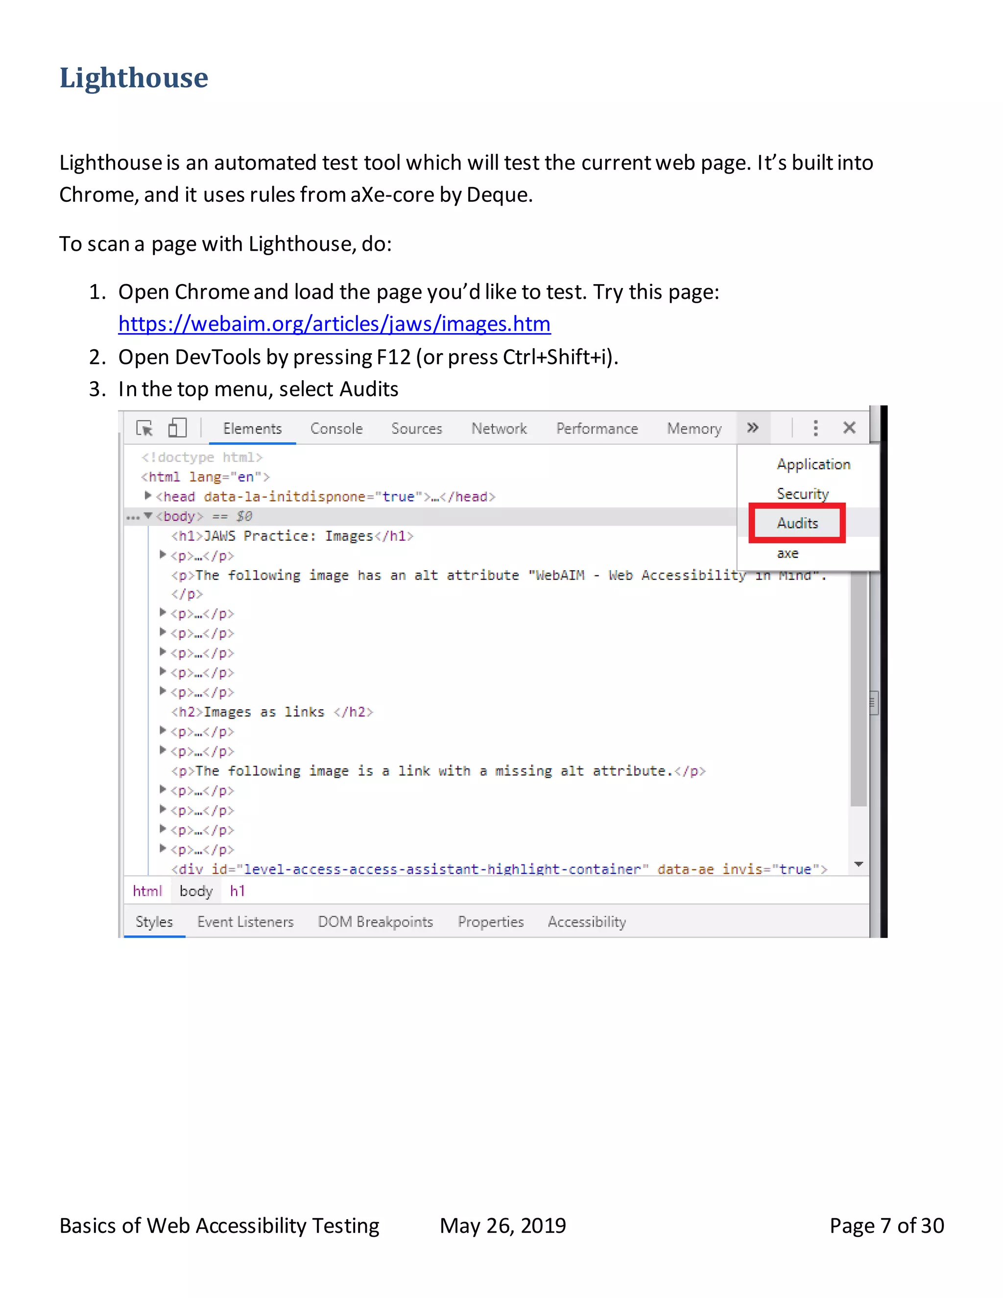The height and width of the screenshot is (1298, 1003).
Task: Choose Audits from the overflow menu
Action: (797, 523)
